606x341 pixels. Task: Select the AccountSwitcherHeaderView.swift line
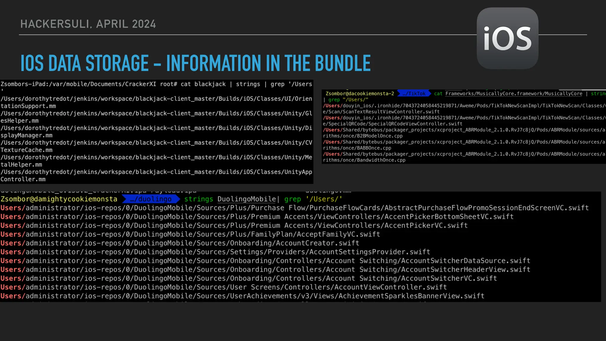[x=265, y=270]
